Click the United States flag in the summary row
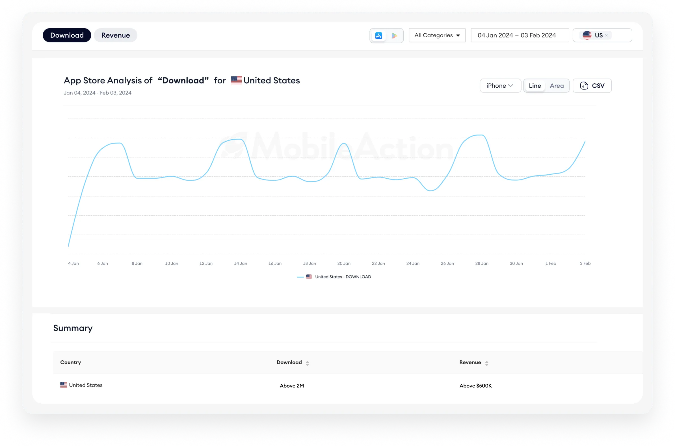 (x=64, y=385)
